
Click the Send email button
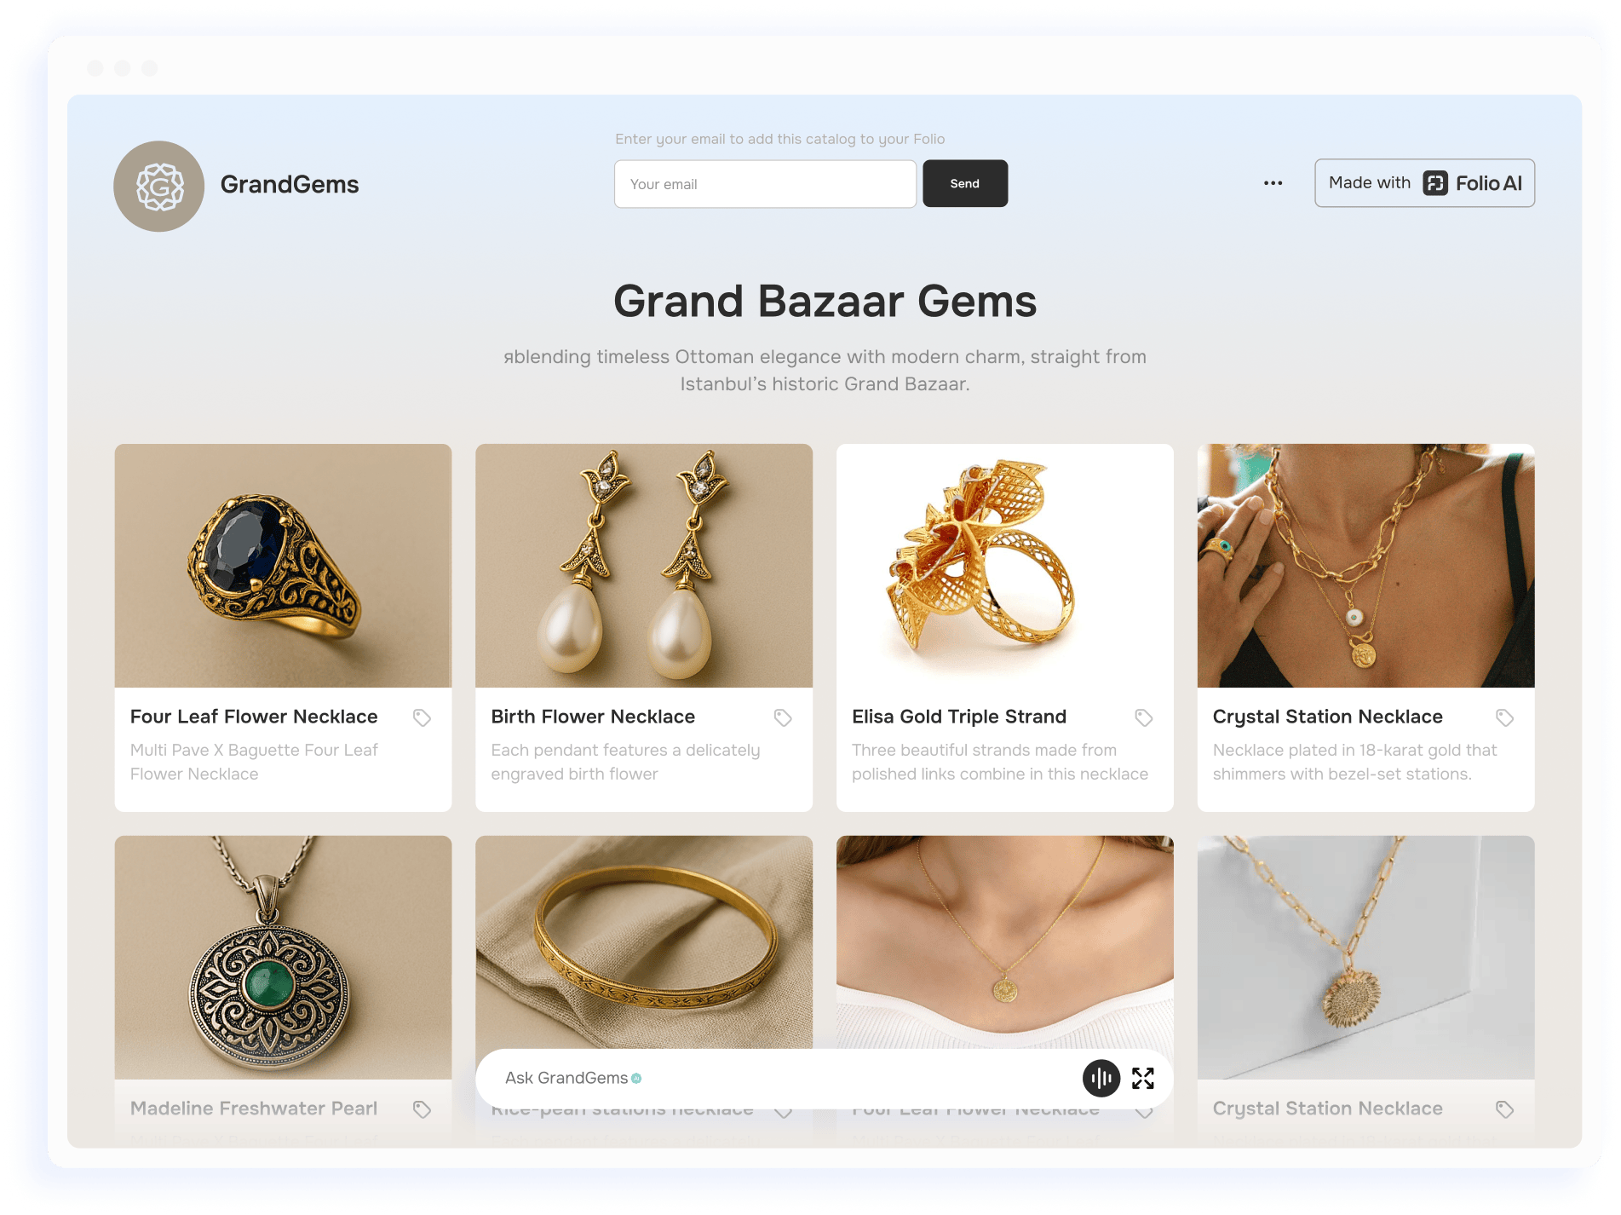[x=965, y=183]
